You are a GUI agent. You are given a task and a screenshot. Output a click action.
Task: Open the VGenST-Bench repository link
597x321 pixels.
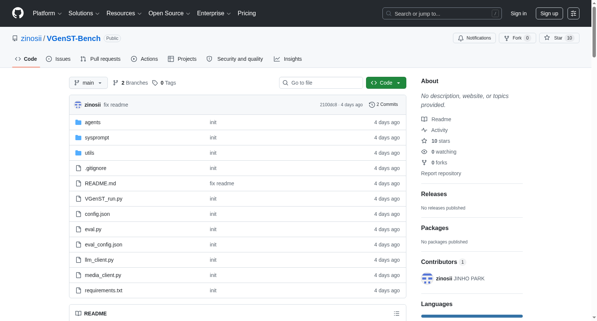pyautogui.click(x=74, y=38)
